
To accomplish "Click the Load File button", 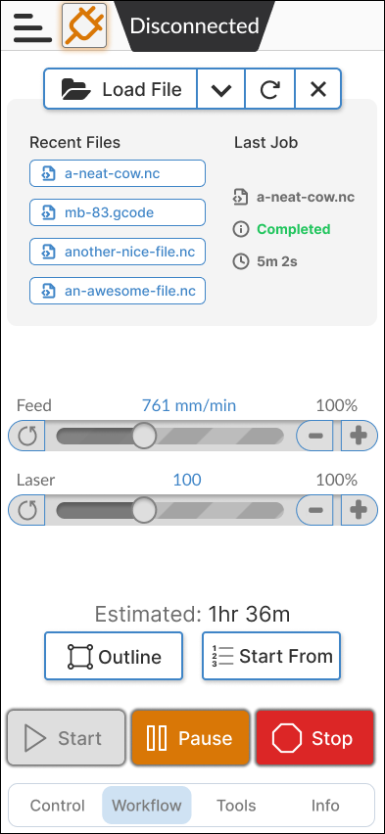I will [x=120, y=89].
